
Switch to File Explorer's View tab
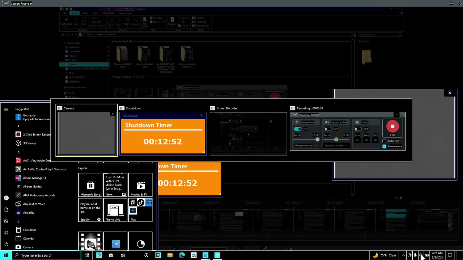pyautogui.click(x=95, y=13)
